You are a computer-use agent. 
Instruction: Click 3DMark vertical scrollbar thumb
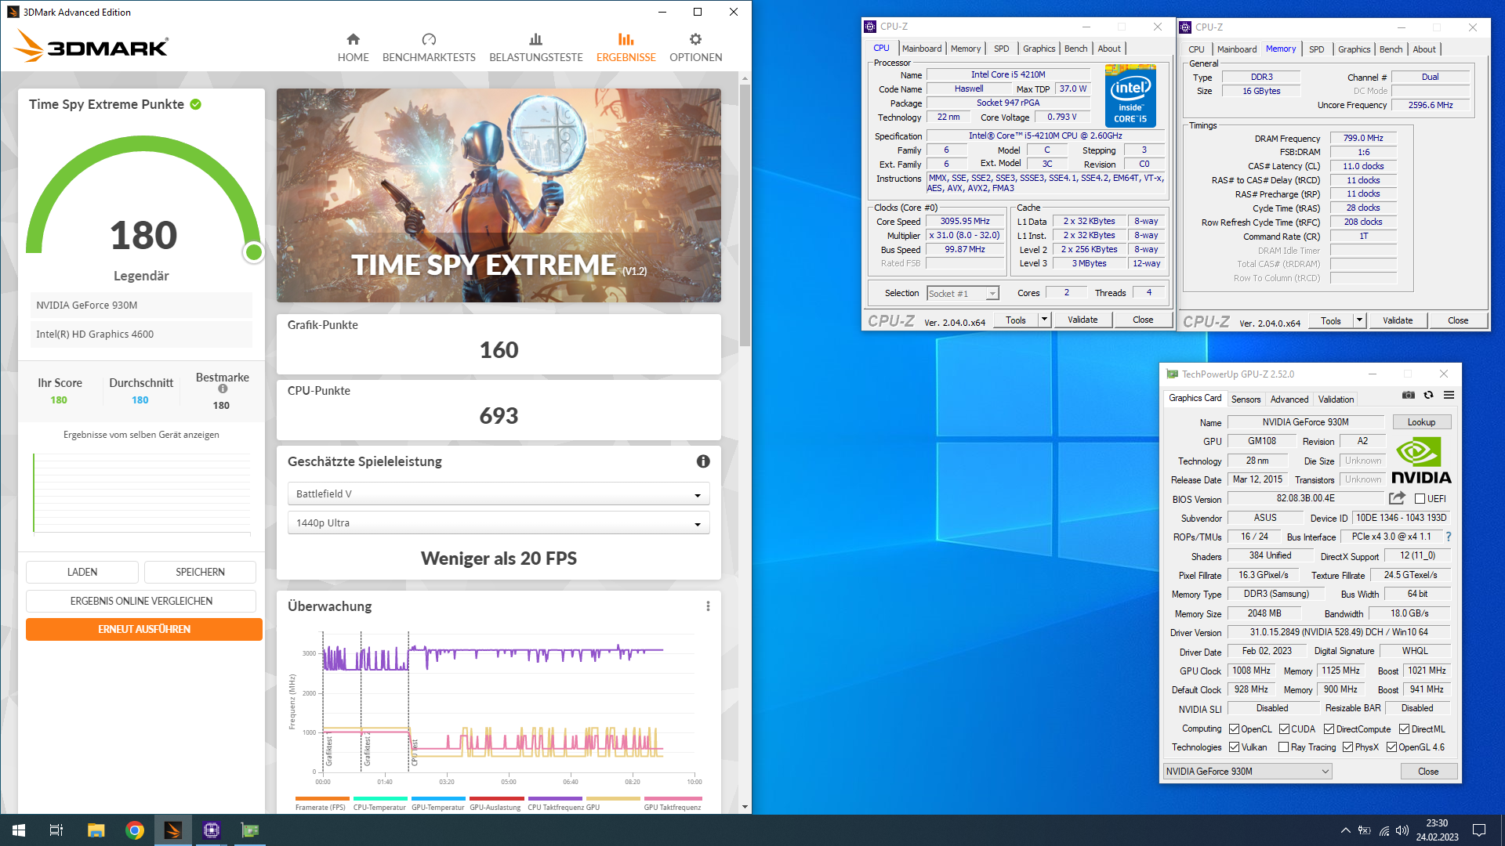pyautogui.click(x=745, y=215)
